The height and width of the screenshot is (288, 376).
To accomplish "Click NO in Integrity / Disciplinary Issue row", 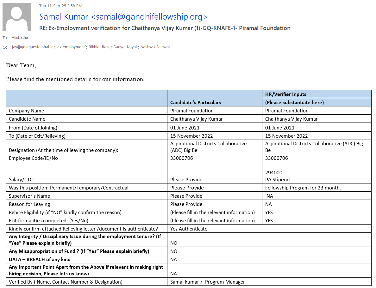I will click(174, 243).
